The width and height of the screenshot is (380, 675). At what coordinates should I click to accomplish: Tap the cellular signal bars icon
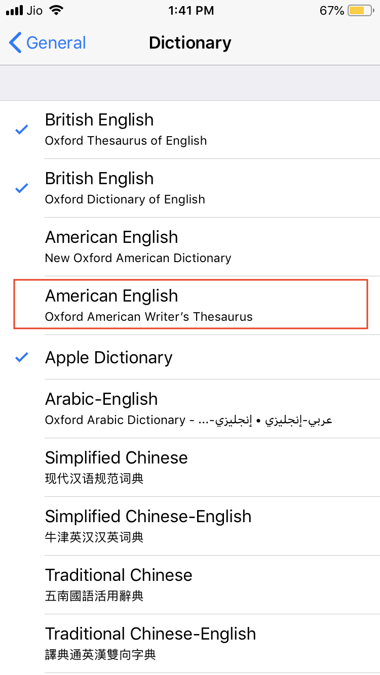(14, 11)
